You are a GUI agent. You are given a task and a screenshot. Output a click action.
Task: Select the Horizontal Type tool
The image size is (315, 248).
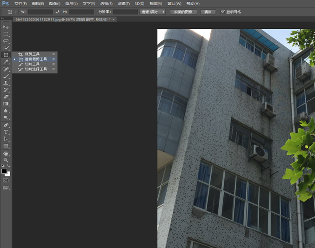tap(6, 132)
